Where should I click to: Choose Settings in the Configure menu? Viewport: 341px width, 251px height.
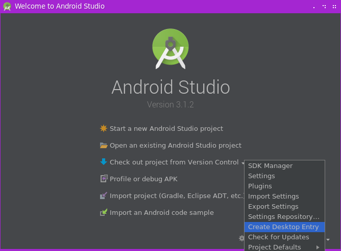click(x=284, y=176)
